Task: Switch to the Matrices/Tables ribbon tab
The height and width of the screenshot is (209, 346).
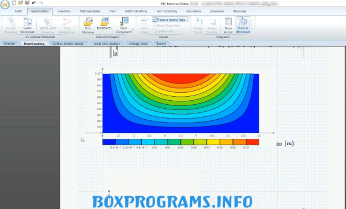Action: (90, 12)
